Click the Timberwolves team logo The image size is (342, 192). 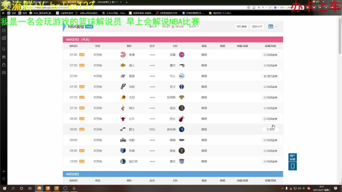point(181,129)
